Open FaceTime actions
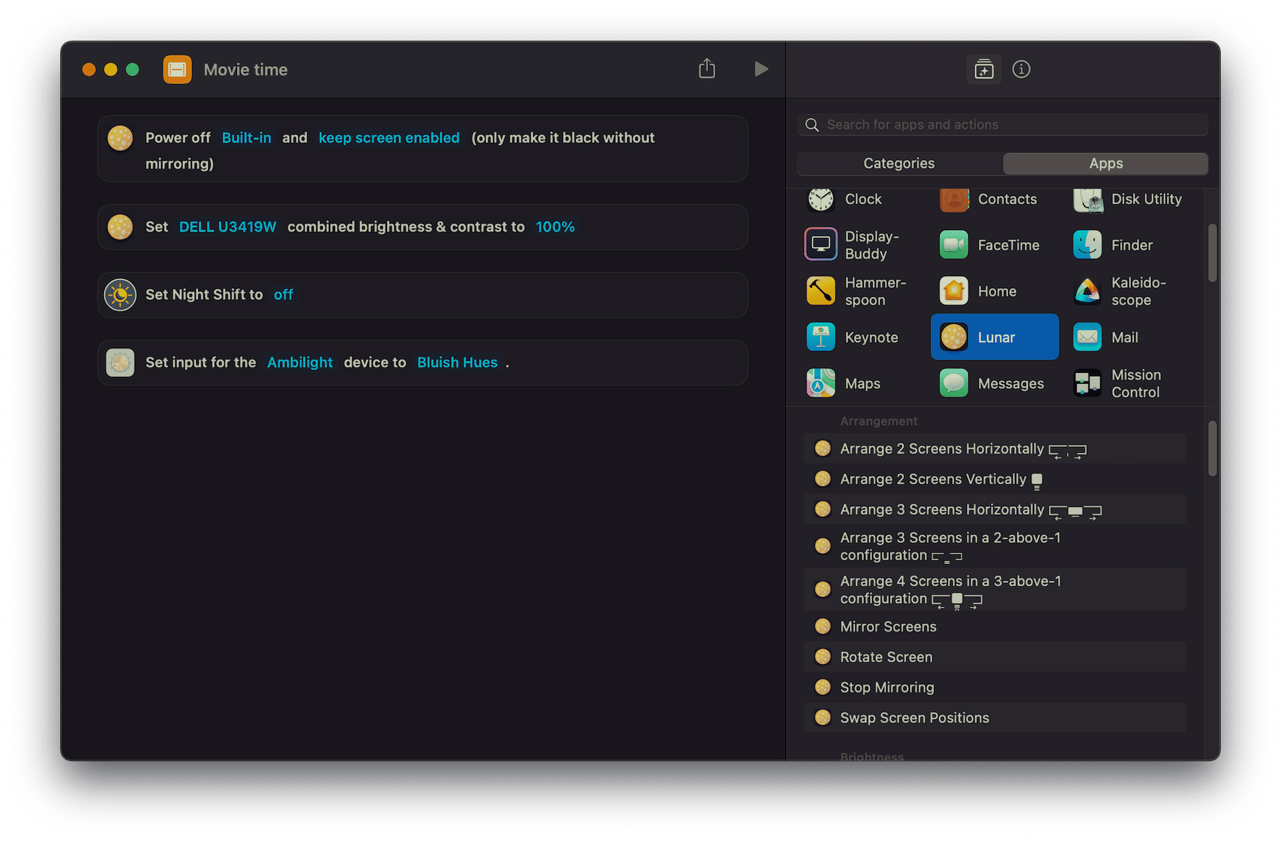 (953, 244)
